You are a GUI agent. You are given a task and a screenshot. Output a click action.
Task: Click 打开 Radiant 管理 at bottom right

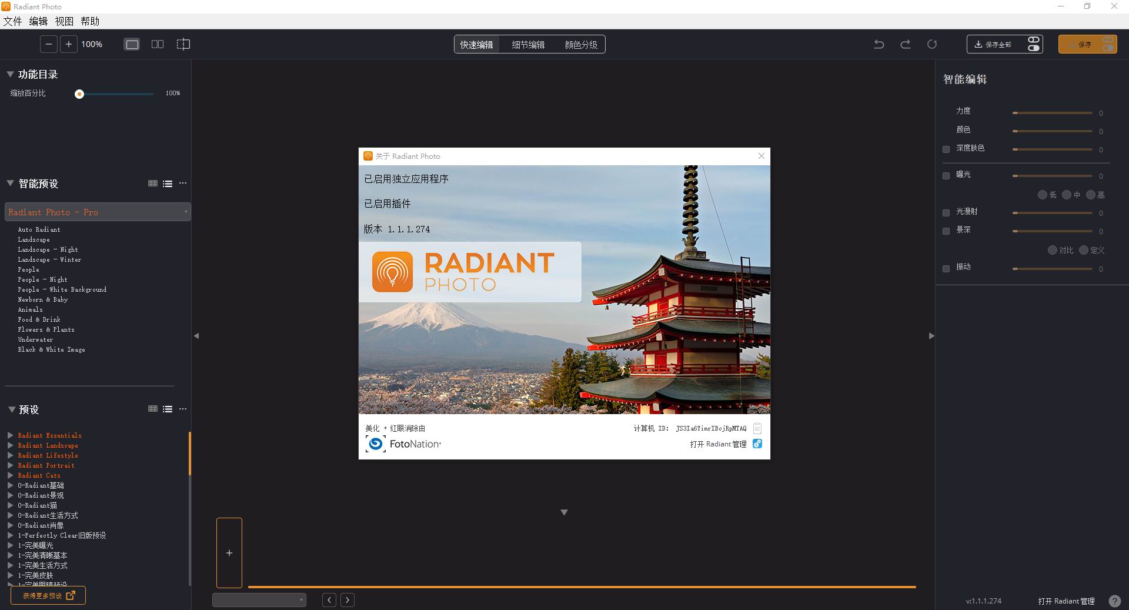(1066, 601)
